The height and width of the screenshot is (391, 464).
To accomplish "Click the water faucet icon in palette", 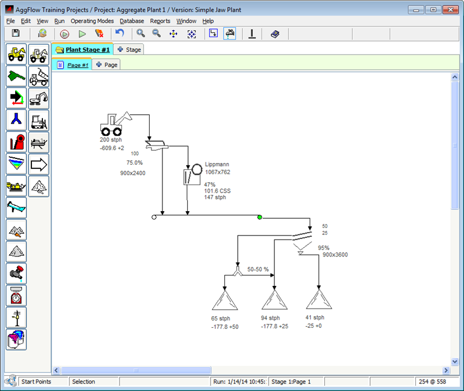I will [16, 273].
